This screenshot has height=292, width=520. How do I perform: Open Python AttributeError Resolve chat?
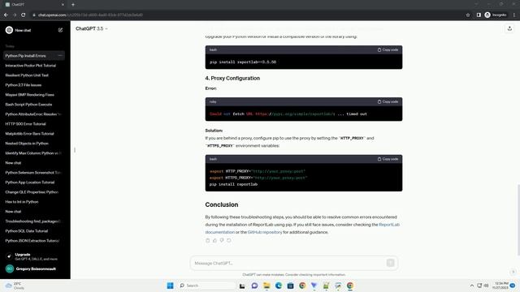(33, 114)
